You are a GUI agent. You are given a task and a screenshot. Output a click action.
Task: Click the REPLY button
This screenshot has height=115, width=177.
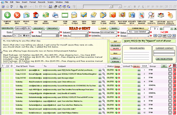[x=115, y=58]
